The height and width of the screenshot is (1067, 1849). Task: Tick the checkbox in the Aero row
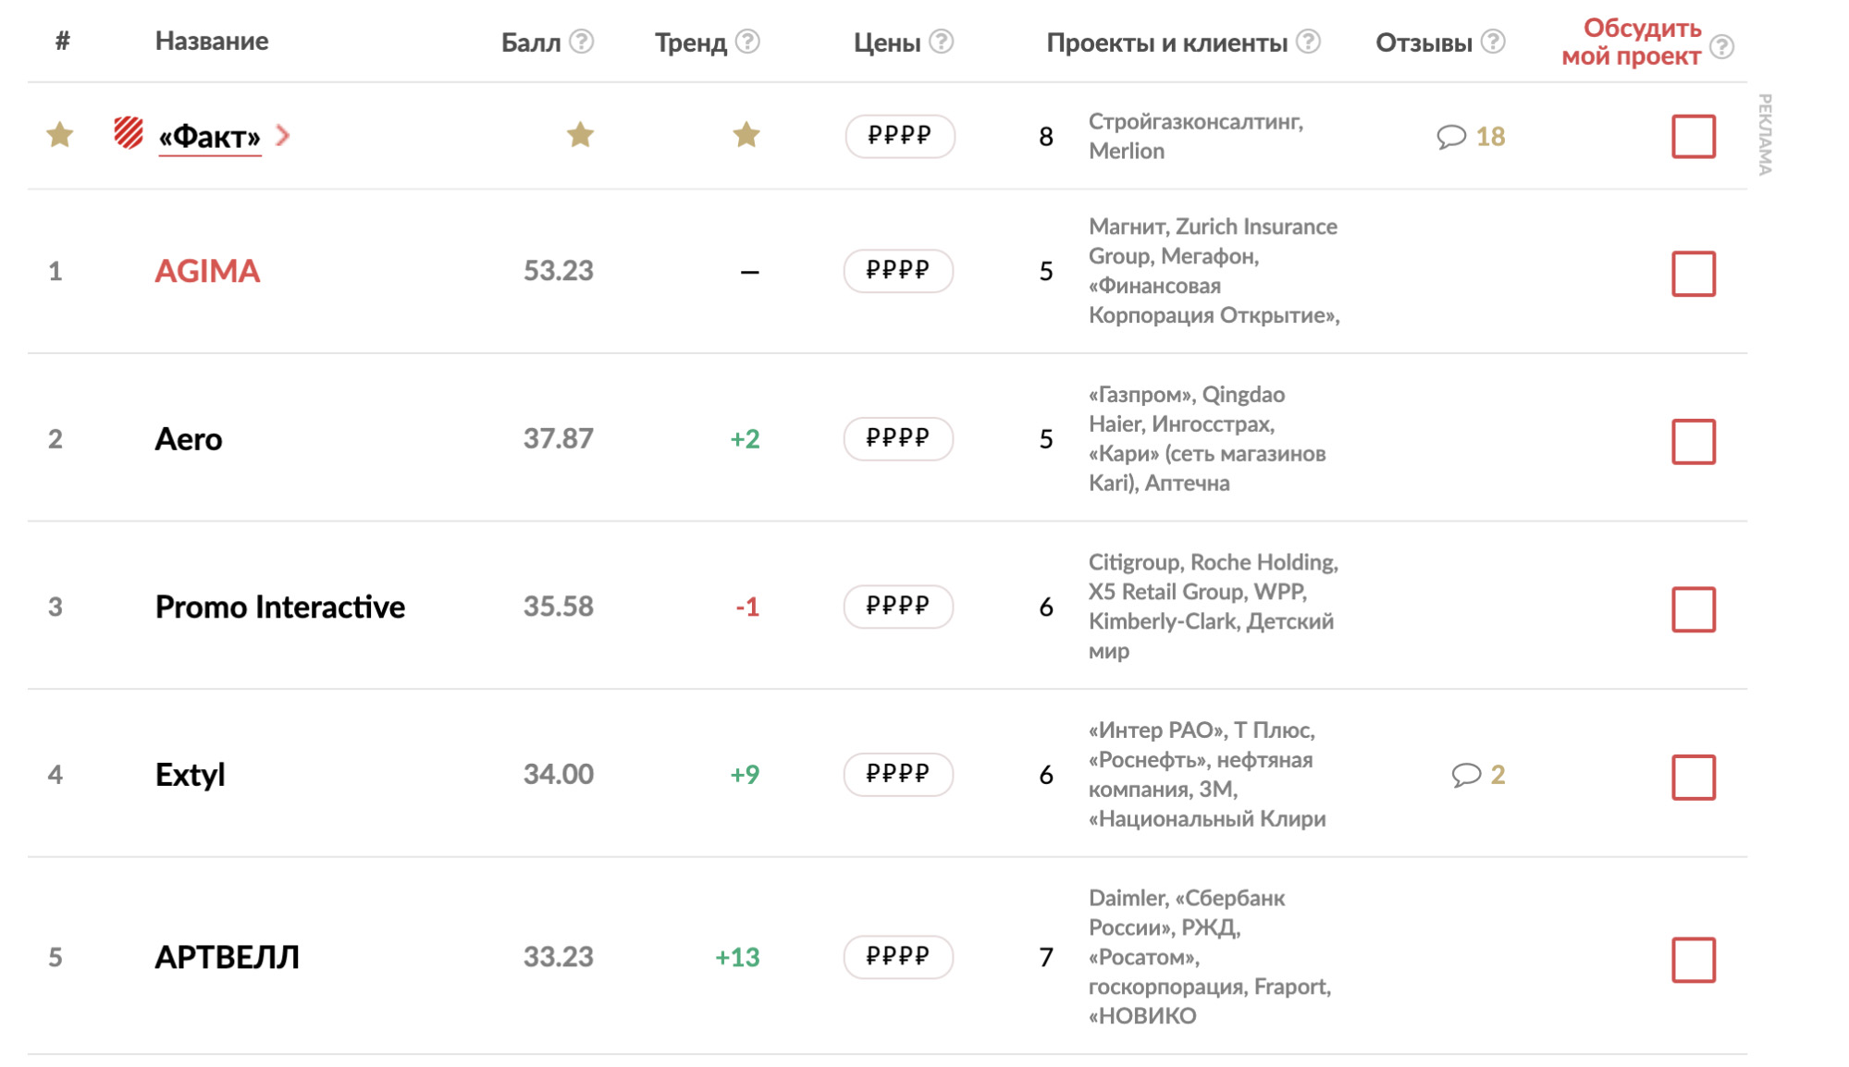pos(1694,442)
